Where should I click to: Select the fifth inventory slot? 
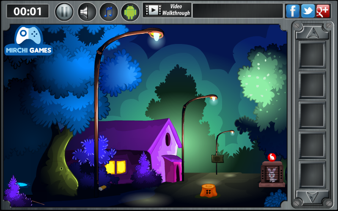click(312, 174)
